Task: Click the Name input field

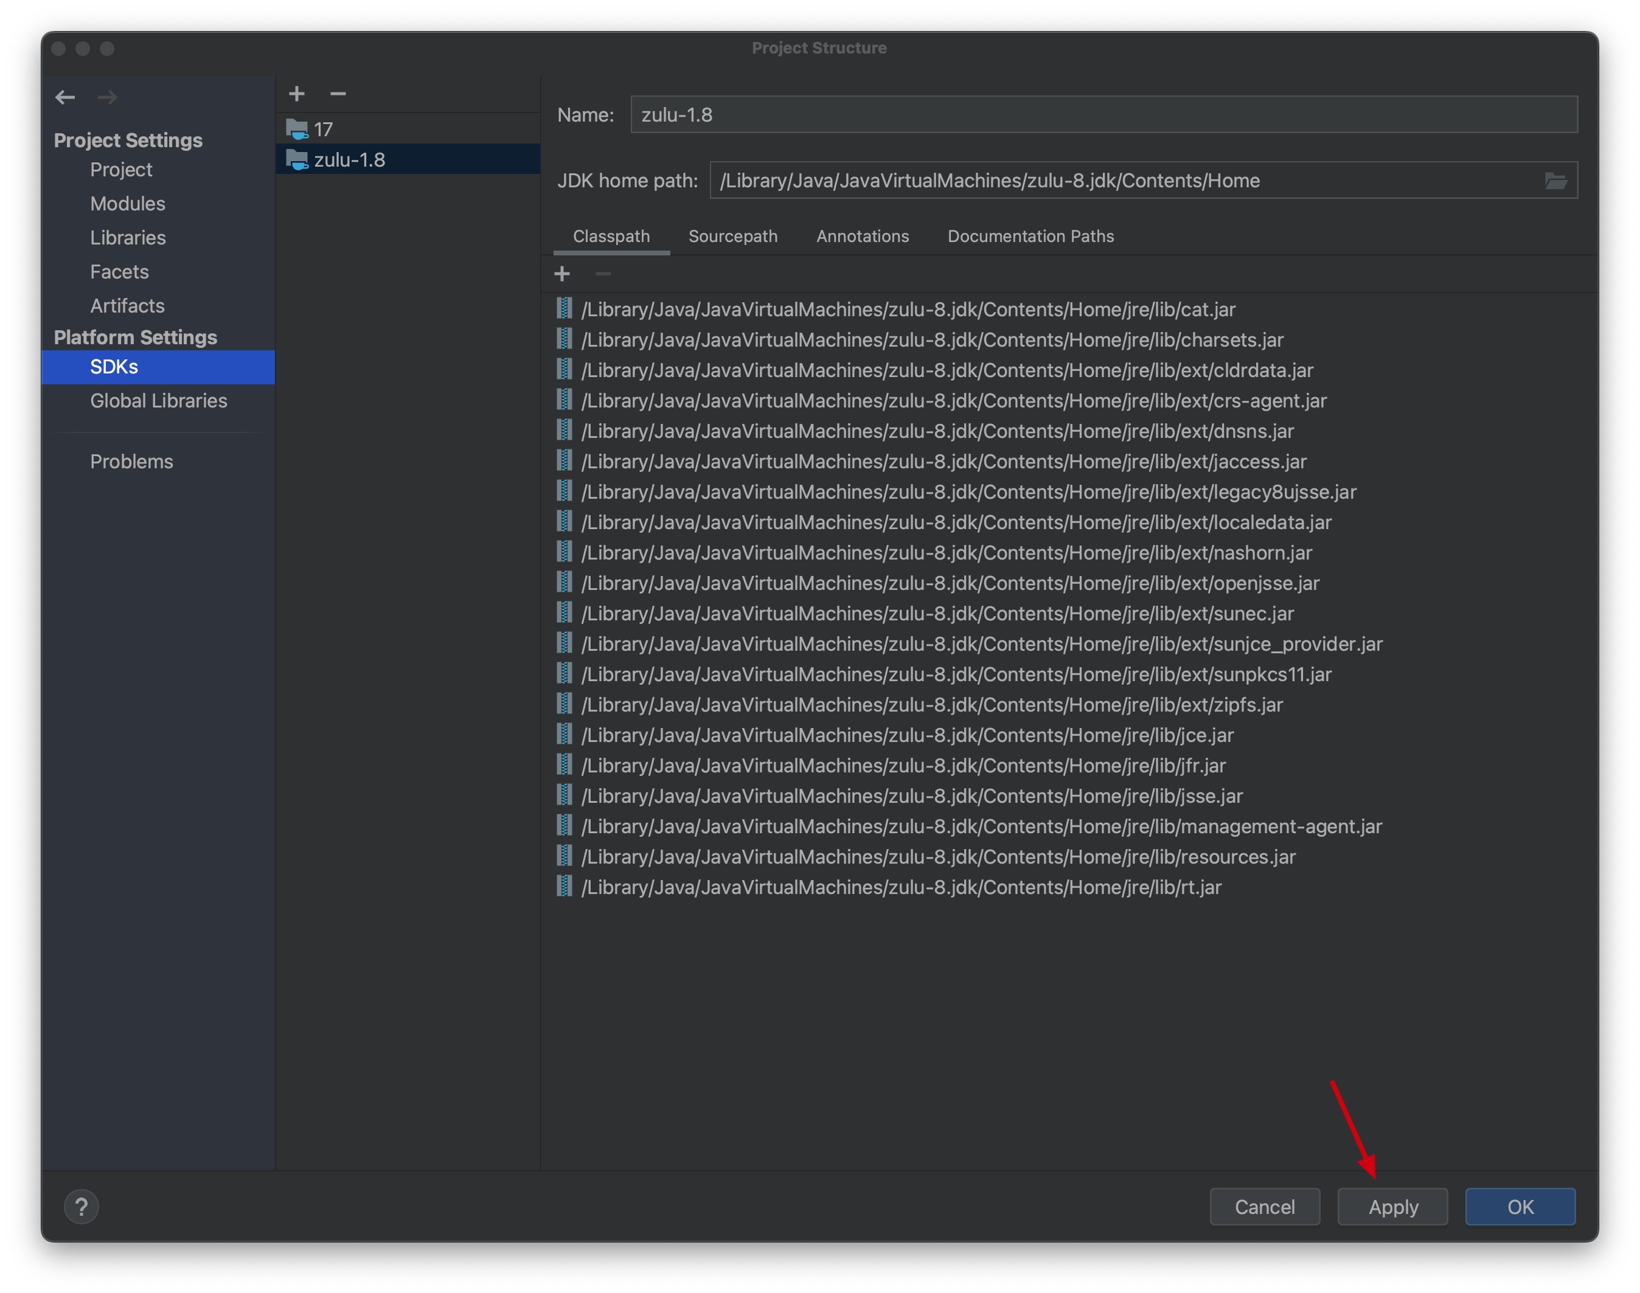Action: 1103,114
